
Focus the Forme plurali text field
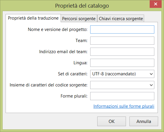(x=122, y=96)
